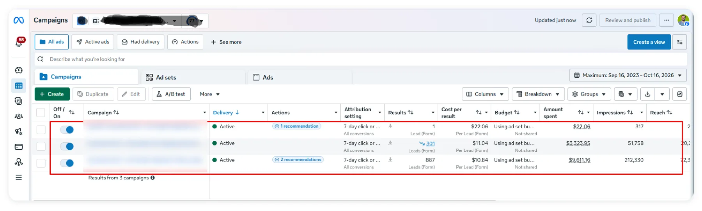Tick checkbox for the $3,323.95 campaign row
Screen dimensions: 702x211
(x=41, y=146)
